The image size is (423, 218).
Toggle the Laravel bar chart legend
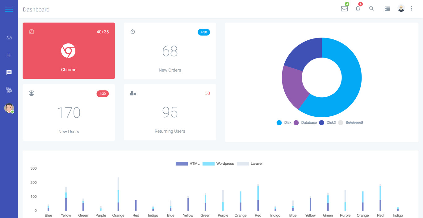click(249, 163)
